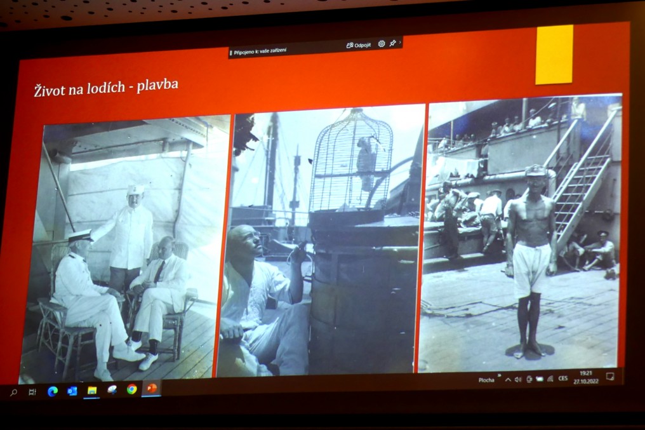Select the slide title Život na lodích - plavba

(x=106, y=87)
